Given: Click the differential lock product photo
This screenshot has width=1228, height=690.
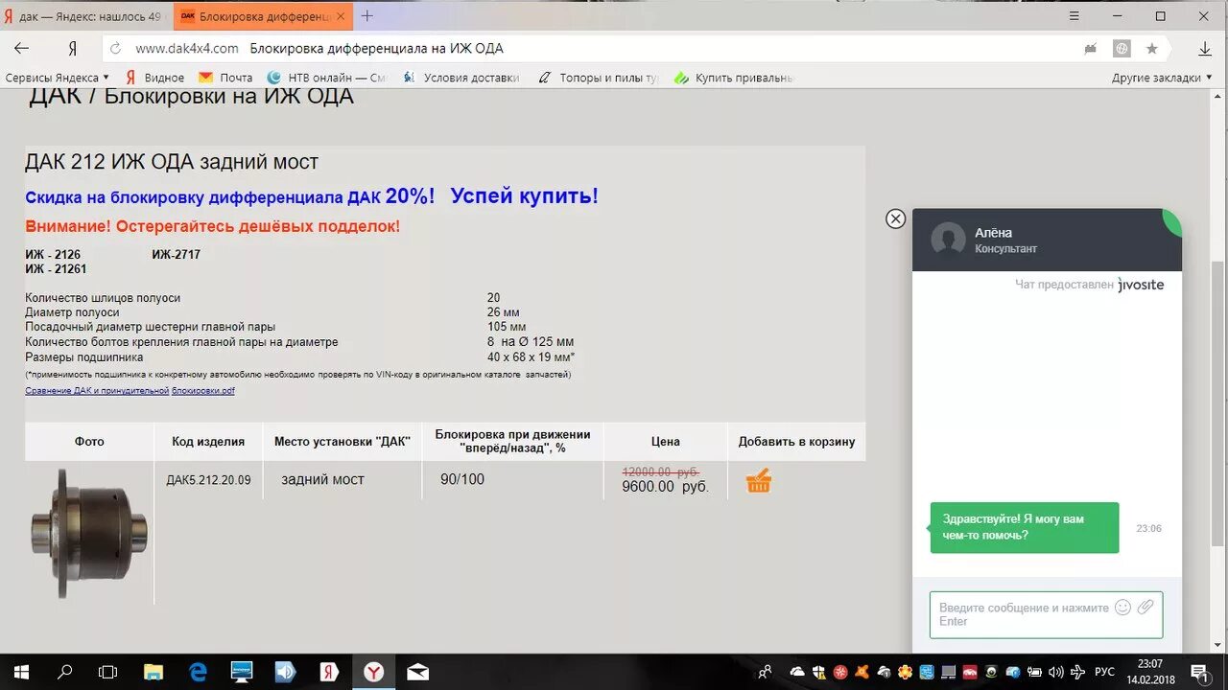Looking at the screenshot, I should click(88, 533).
